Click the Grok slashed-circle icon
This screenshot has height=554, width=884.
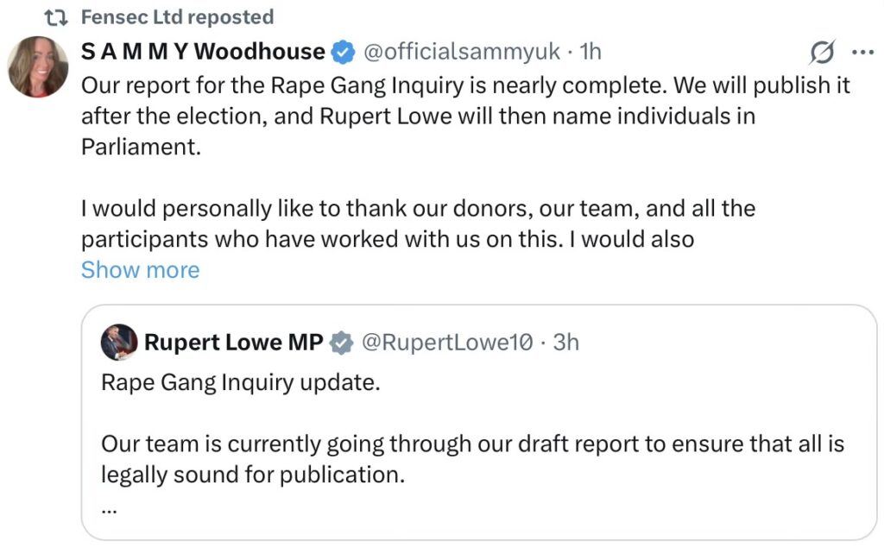tap(823, 54)
